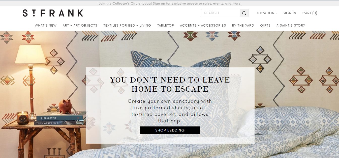Click the hero headline about escaping at home
Image resolution: width=339 pixels, height=158 pixels.
pos(170,85)
